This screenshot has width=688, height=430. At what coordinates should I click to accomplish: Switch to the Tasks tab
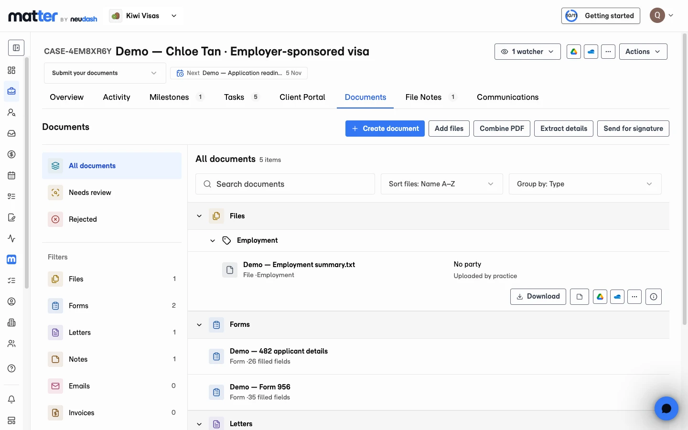242,97
